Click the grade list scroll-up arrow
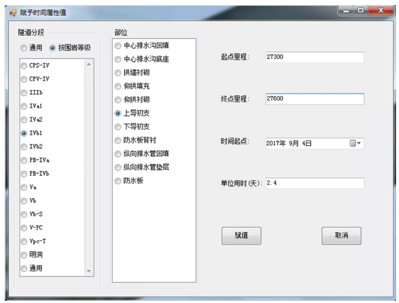 click(x=89, y=64)
